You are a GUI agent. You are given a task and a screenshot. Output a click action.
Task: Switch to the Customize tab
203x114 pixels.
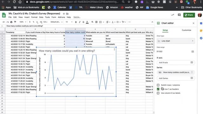[187, 30]
